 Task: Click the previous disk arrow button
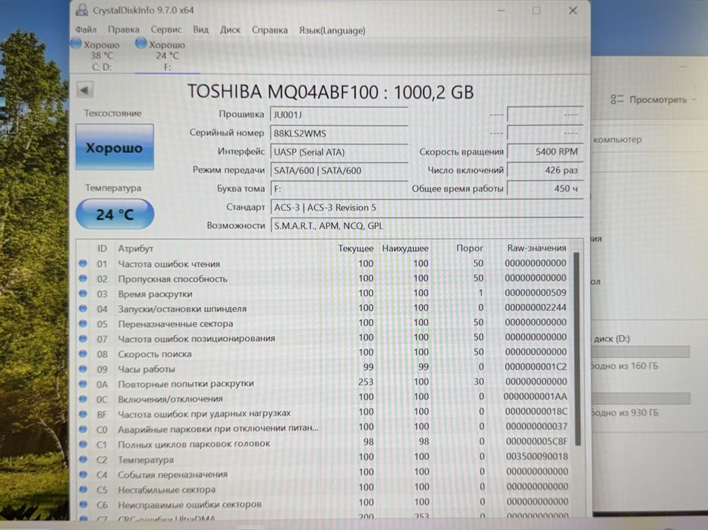pyautogui.click(x=85, y=89)
